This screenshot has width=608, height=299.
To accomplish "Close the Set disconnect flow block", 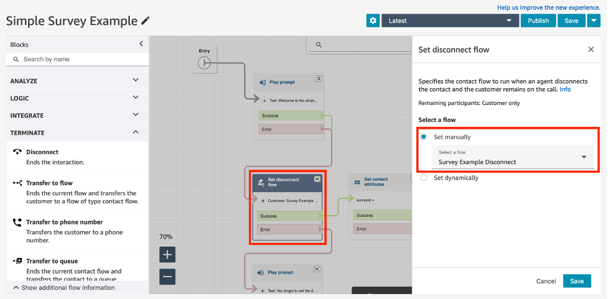I will click(x=317, y=178).
